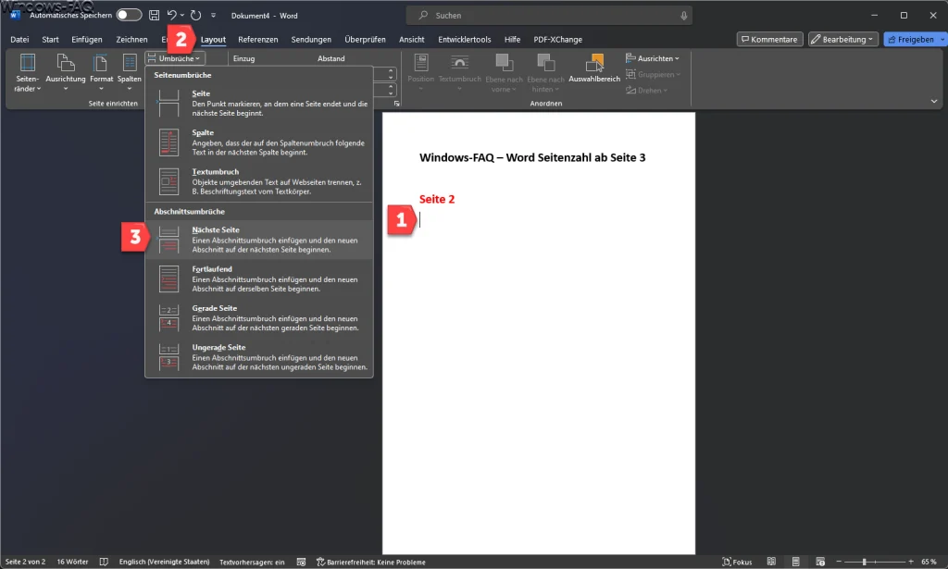The height and width of the screenshot is (569, 948).
Task: Click the macro recording icon in status bar
Action: pos(301,562)
